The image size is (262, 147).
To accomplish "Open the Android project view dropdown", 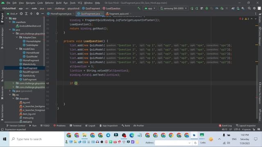I will tap(12, 13).
